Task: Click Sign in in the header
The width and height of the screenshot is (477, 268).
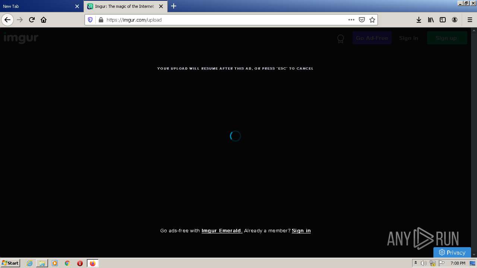Action: pyautogui.click(x=408, y=38)
